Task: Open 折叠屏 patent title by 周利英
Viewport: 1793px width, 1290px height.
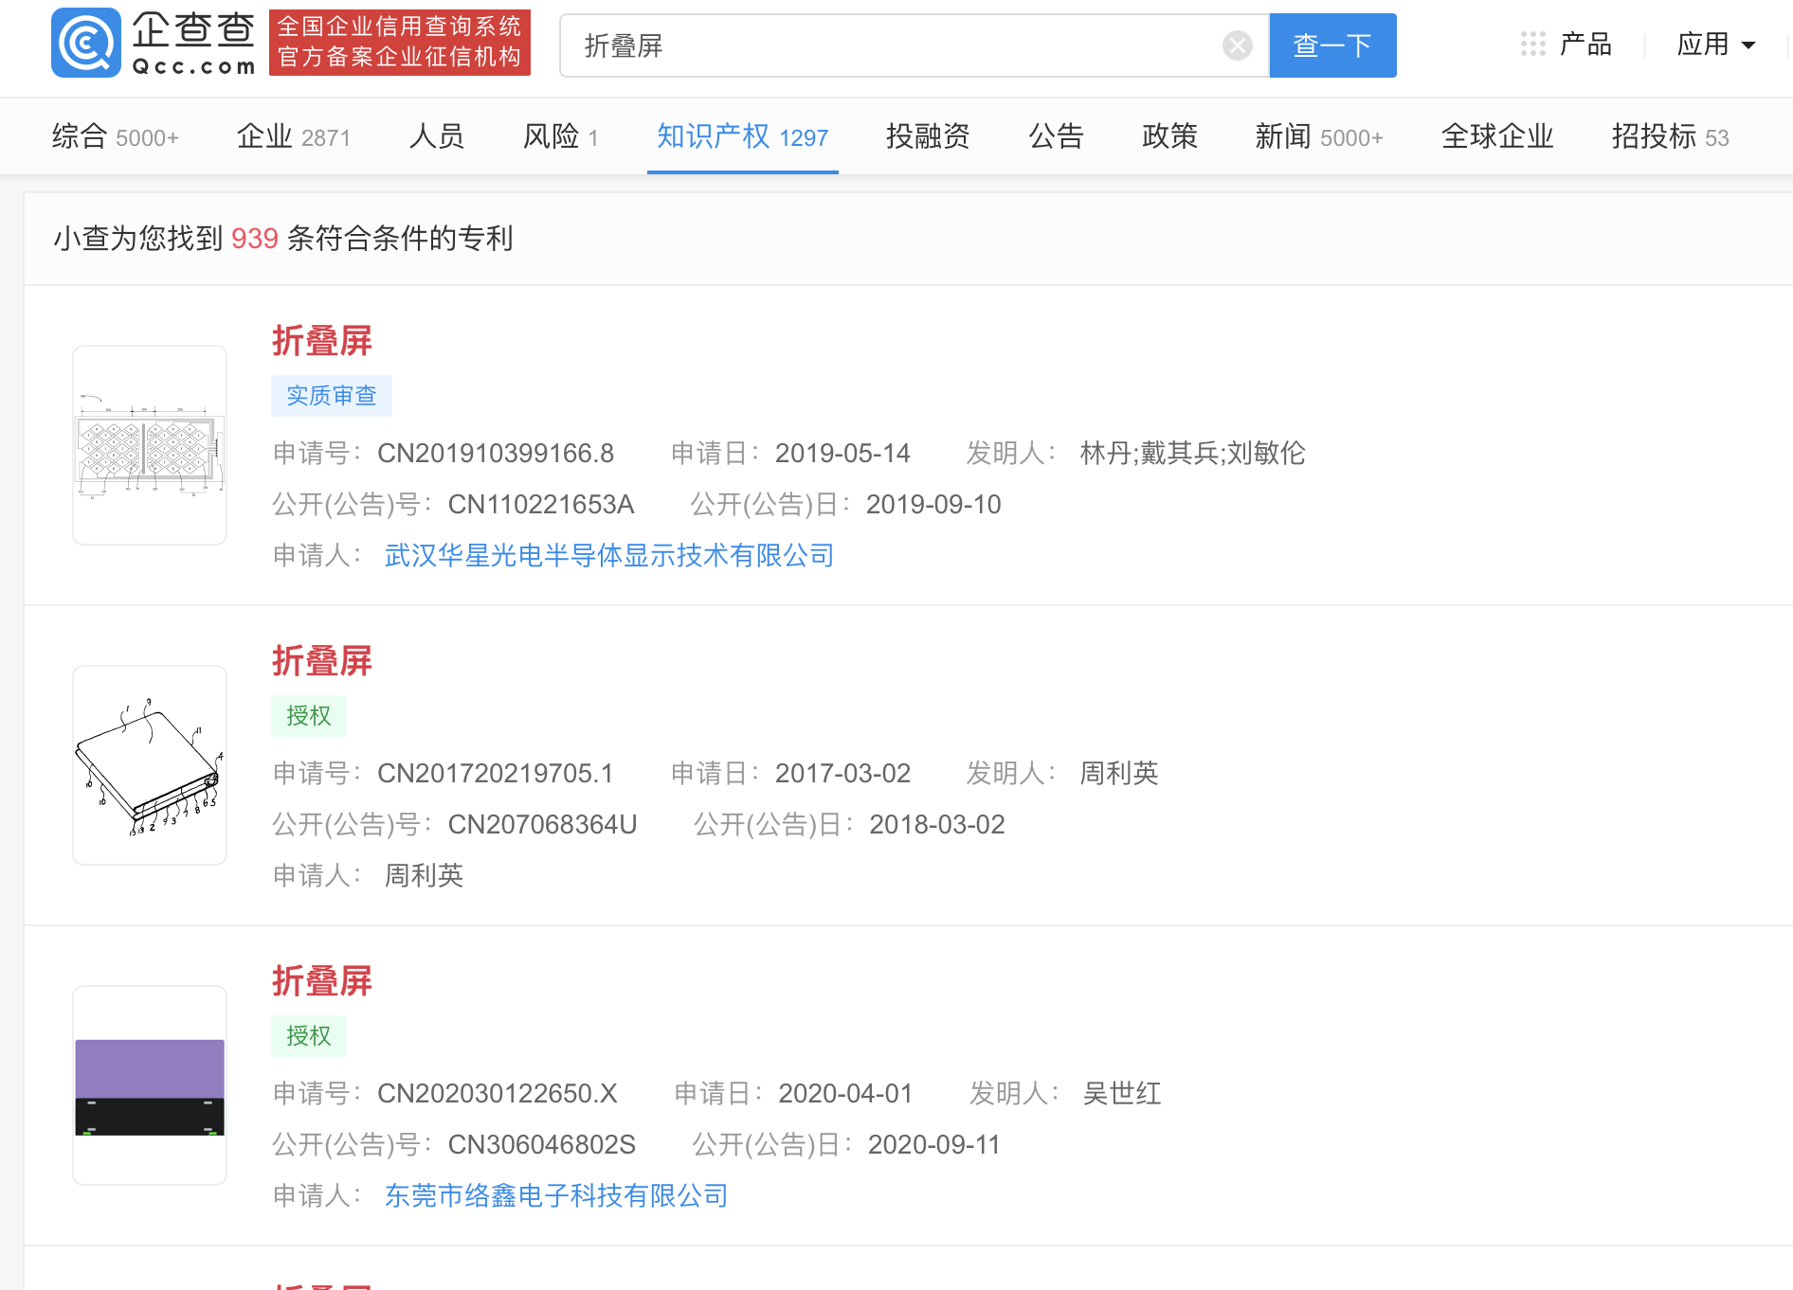Action: [x=322, y=661]
